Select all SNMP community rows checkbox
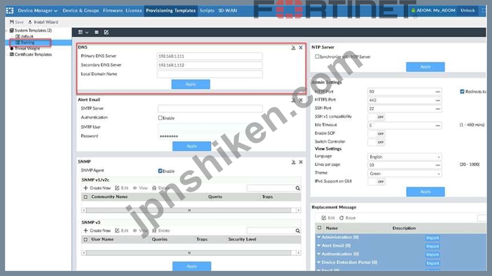Image resolution: width=492 pixels, height=276 pixels. click(x=86, y=197)
